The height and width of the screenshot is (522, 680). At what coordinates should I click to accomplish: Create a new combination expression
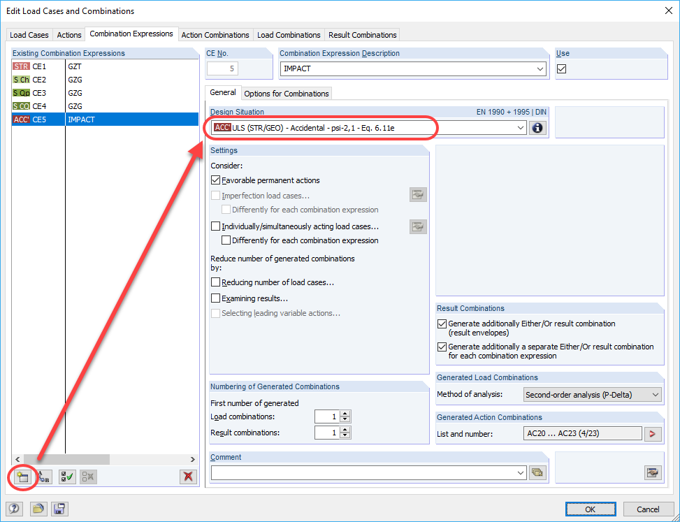coord(22,477)
